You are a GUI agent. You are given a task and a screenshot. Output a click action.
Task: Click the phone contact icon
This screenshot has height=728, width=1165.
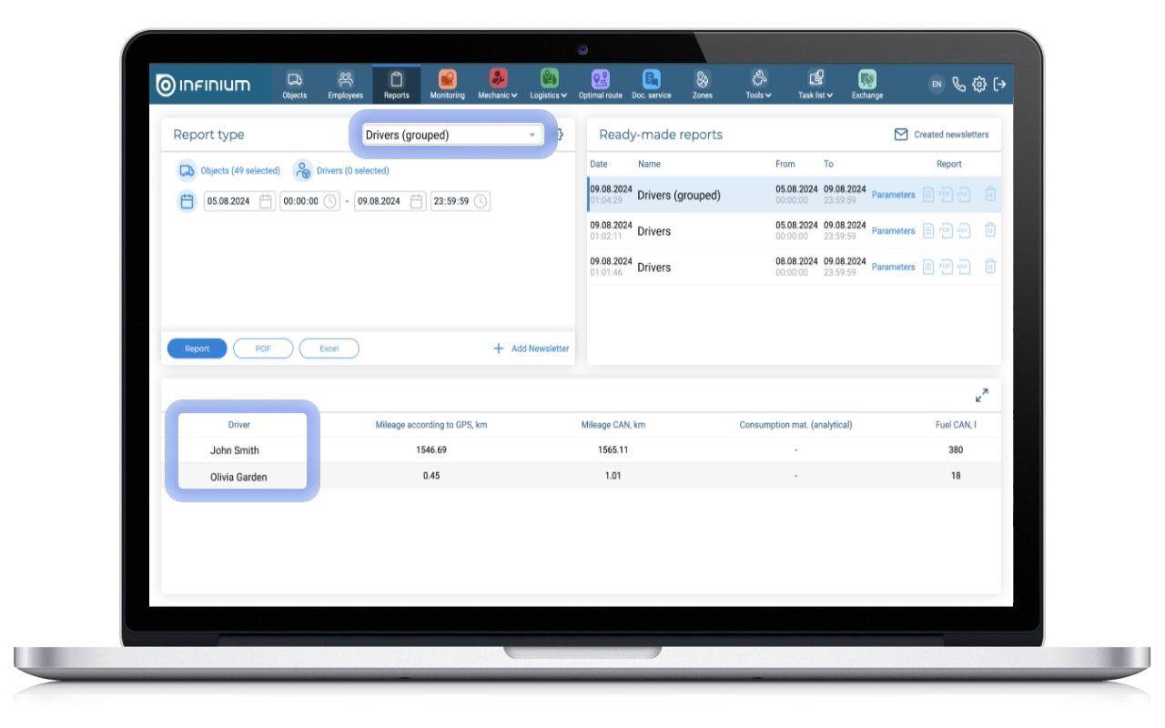tap(958, 85)
